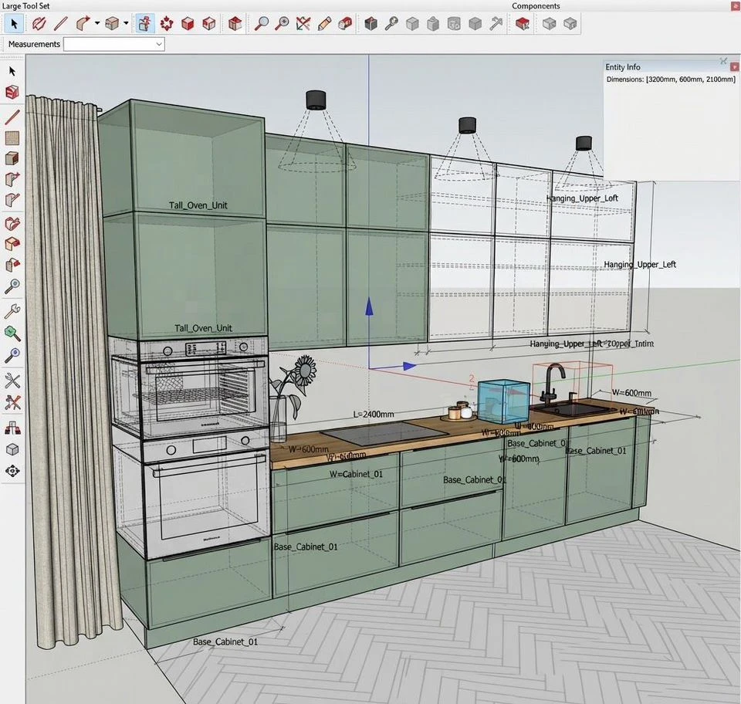Select the highlighted blue paint figure tool
Image resolution: width=741 pixels, height=704 pixels.
145,24
